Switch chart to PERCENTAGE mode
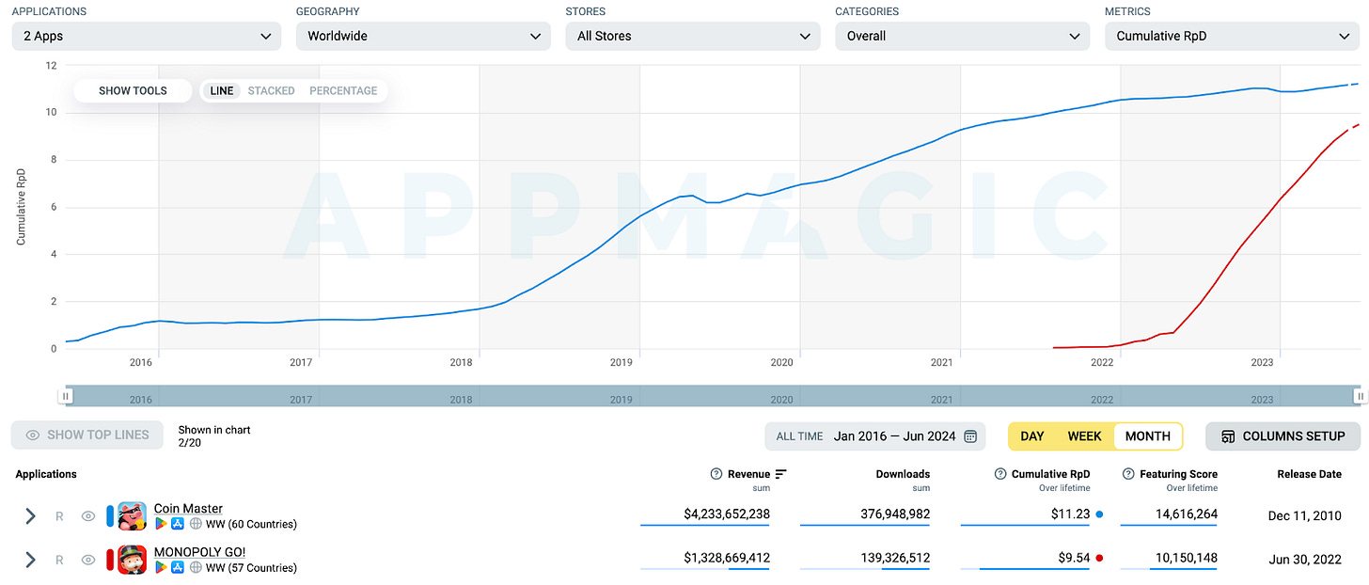1369x585 pixels. pyautogui.click(x=343, y=90)
